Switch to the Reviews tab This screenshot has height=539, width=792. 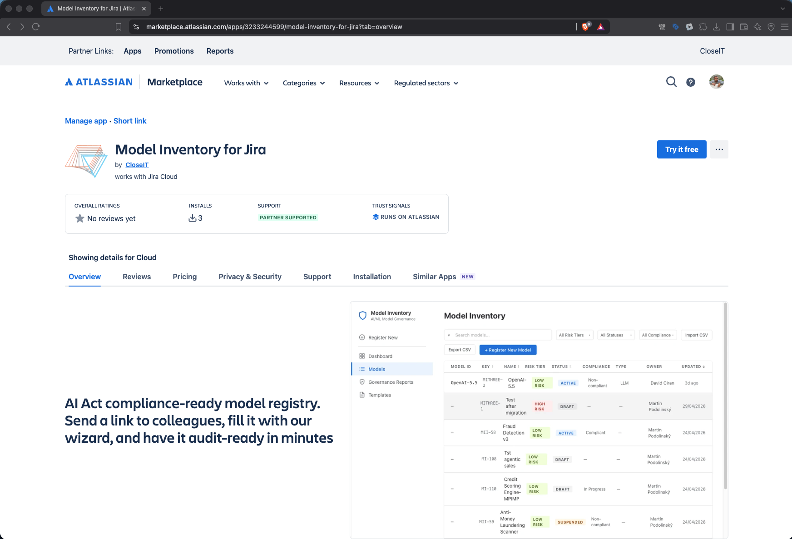tap(137, 277)
